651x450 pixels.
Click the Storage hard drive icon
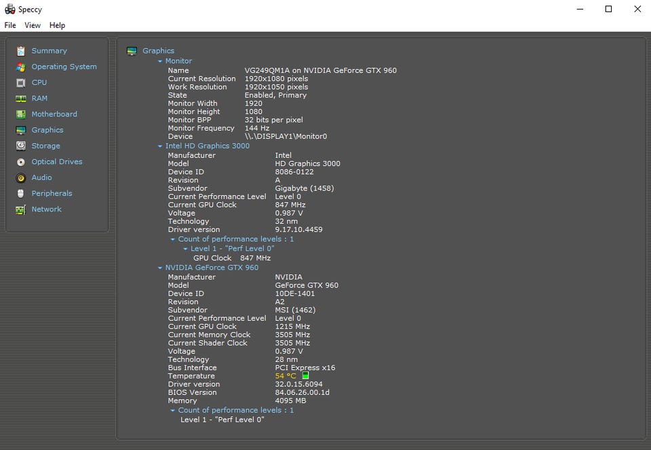point(21,146)
